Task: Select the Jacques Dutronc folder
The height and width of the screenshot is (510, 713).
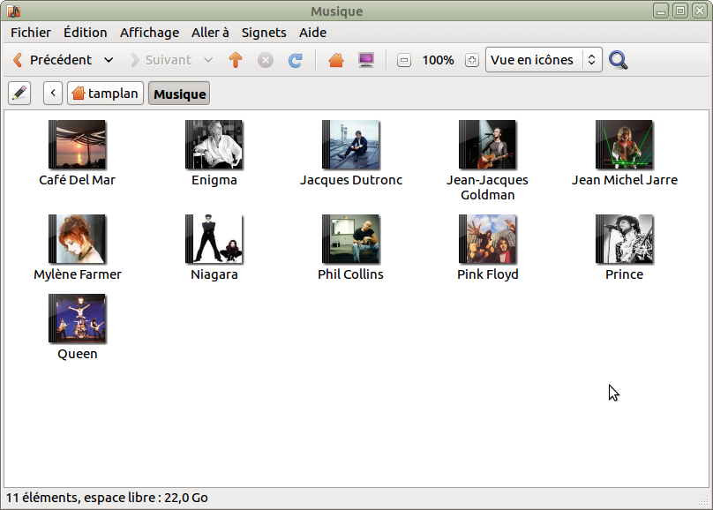Action: pyautogui.click(x=351, y=154)
